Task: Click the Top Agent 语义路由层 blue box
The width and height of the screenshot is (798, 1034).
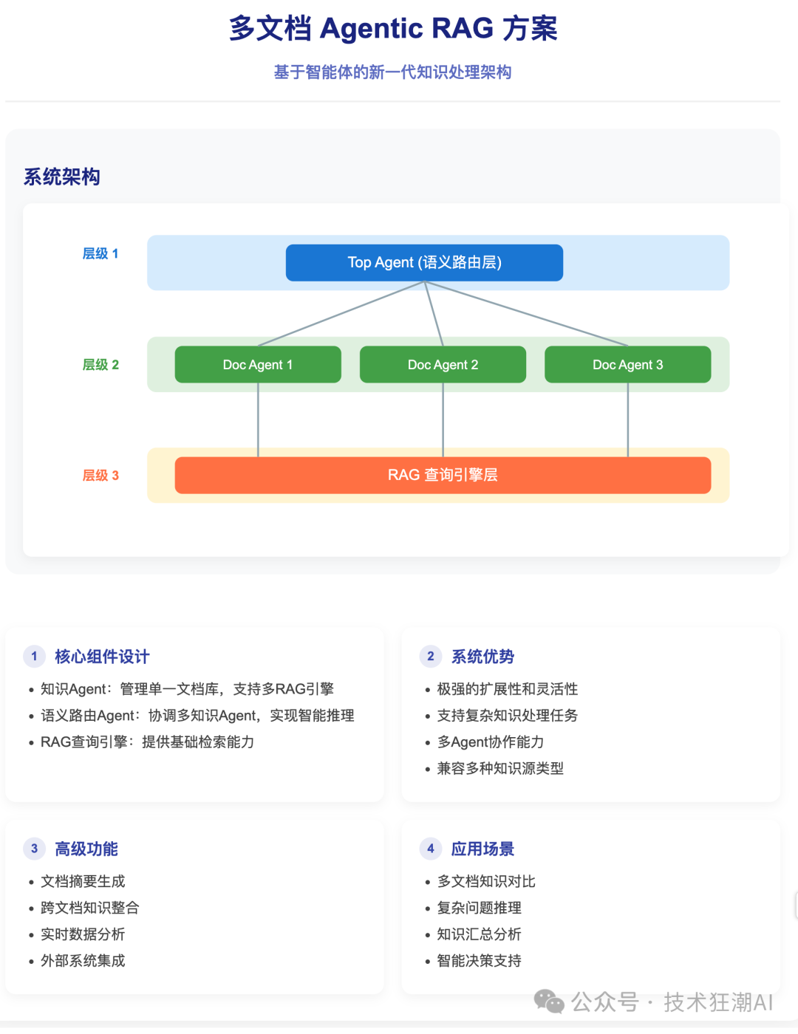Action: 423,262
